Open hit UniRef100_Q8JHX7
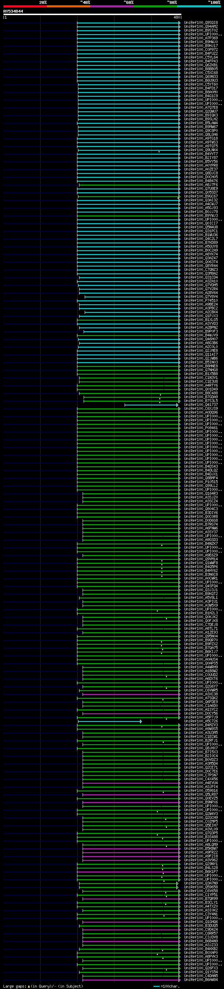 [x=201, y=748]
